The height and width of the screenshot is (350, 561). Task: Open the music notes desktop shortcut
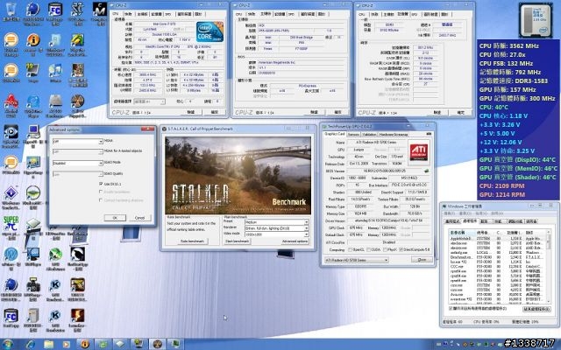[55, 72]
